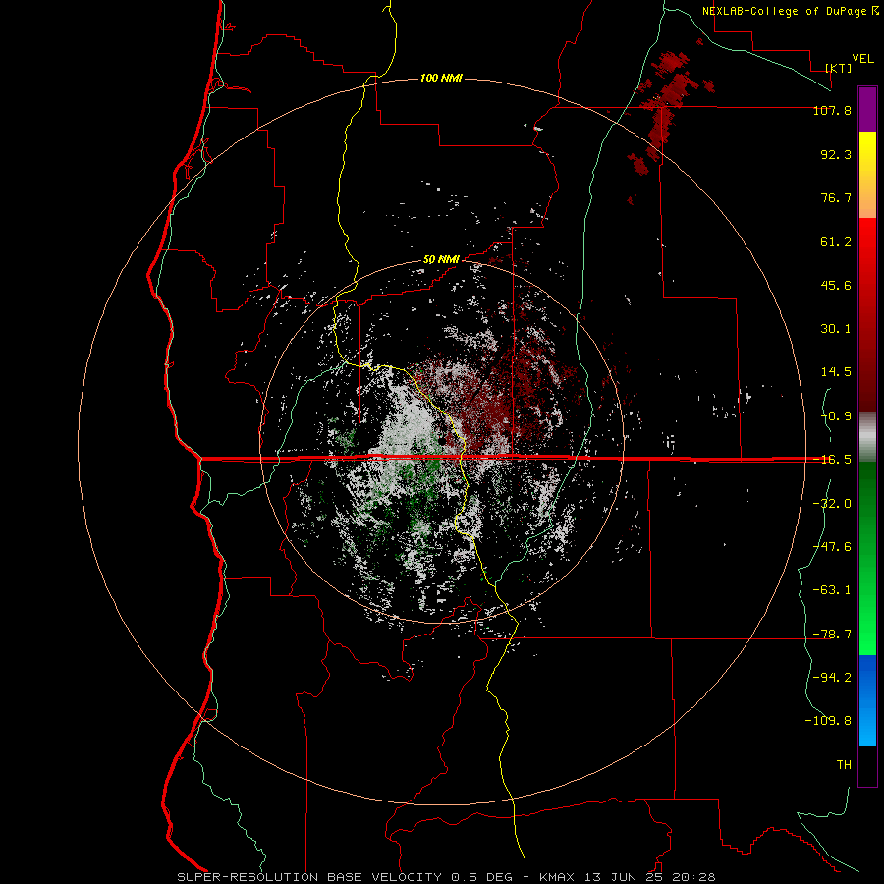Select the -0.9 scale value
Viewport: 884px width, 884px height.
coord(836,416)
